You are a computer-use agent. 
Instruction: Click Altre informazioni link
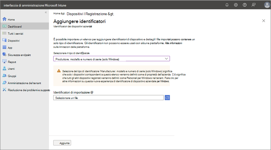[173, 43]
